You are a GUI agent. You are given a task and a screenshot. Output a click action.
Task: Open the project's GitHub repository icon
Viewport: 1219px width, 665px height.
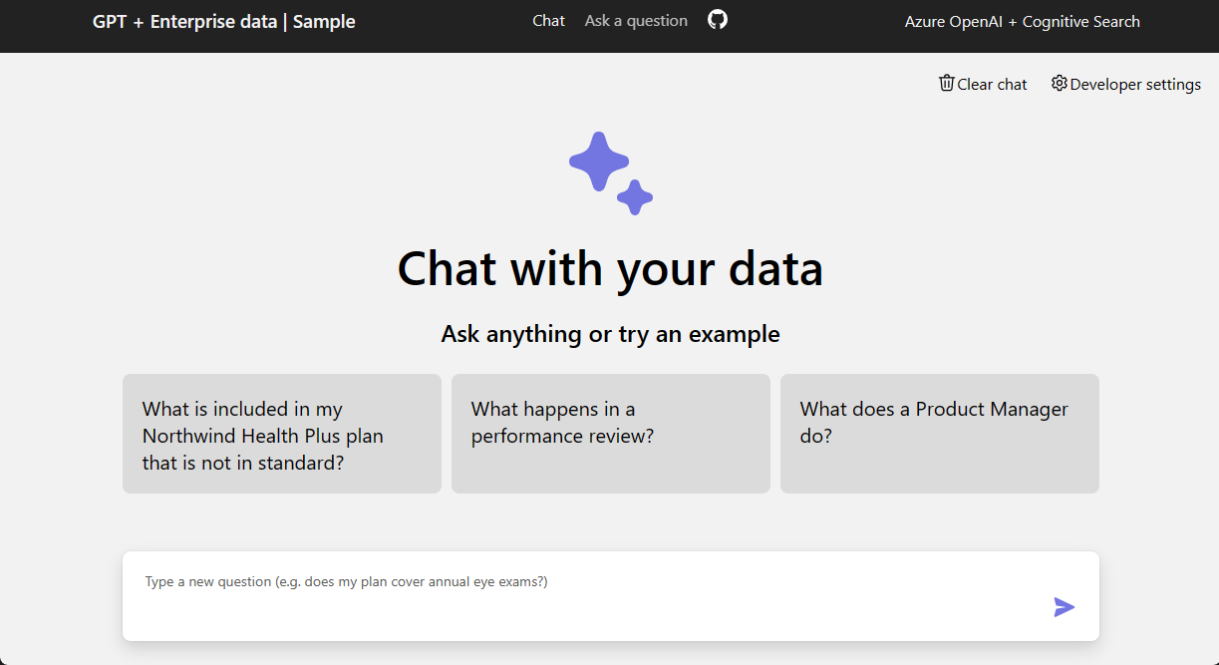[716, 19]
